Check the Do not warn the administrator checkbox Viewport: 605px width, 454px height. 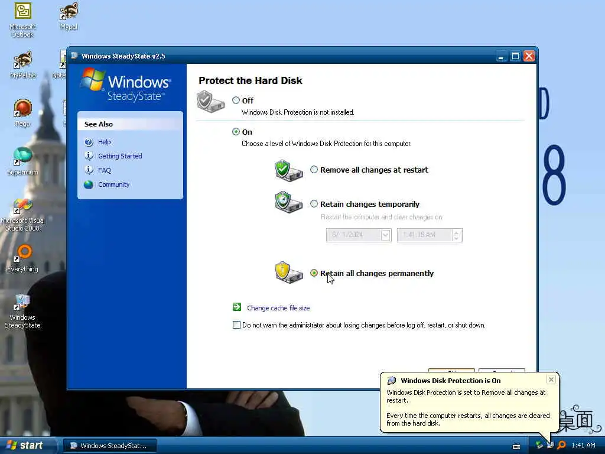tap(236, 325)
